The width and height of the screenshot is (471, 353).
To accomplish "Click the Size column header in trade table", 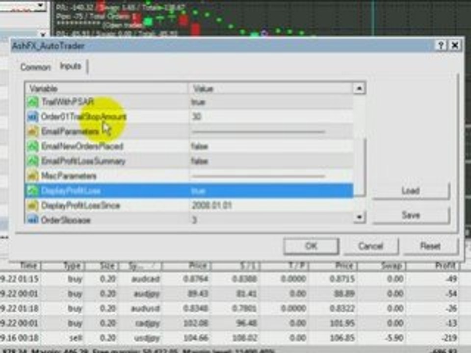I will (107, 266).
